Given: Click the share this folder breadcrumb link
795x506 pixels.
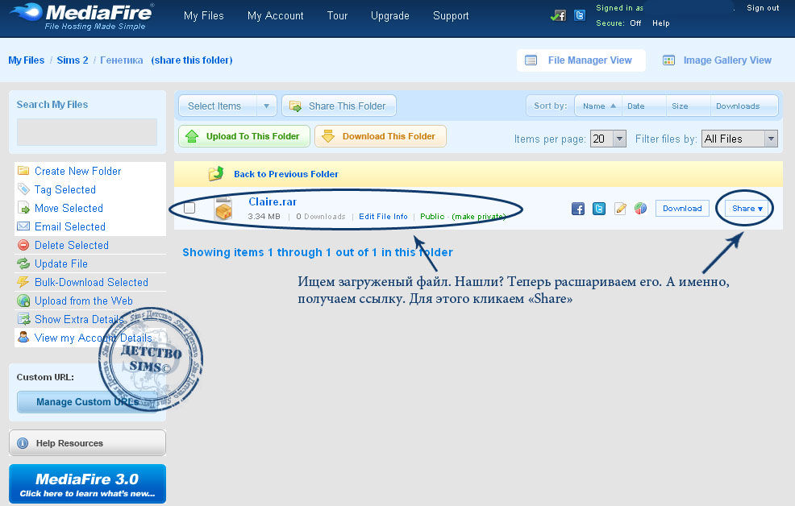Looking at the screenshot, I should pyautogui.click(x=192, y=60).
